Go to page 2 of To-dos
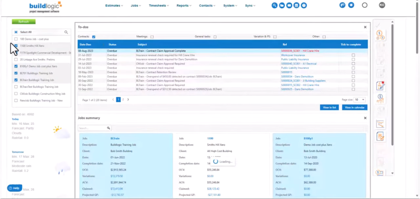The width and height of the screenshot is (420, 199). [123, 99]
